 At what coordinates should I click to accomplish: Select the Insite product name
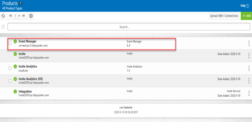(x=22, y=54)
